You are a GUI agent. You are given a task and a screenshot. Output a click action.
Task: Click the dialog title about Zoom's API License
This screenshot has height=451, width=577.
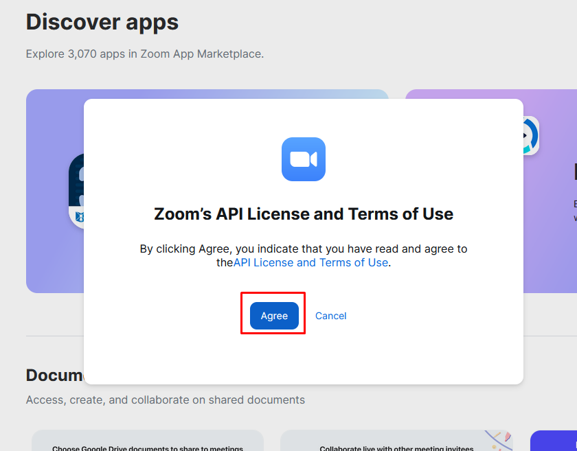[x=303, y=213]
